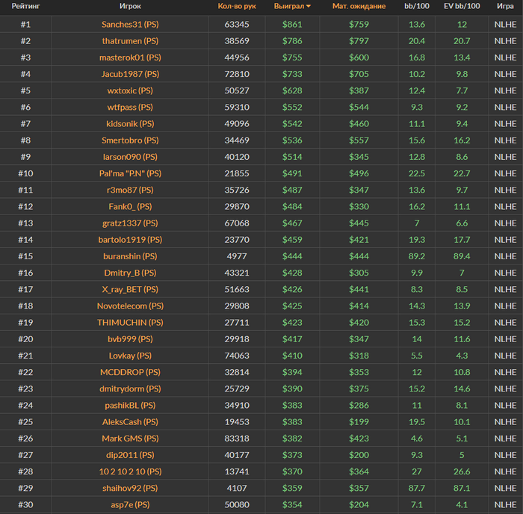
Task: Open player MCDDROP (PS) profile
Action: (130, 372)
